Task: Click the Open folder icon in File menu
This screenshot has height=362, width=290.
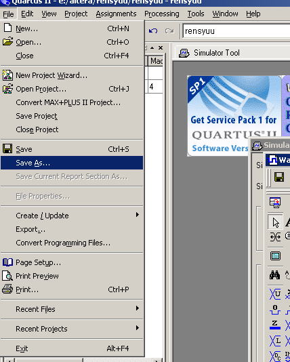Action: tap(7, 41)
